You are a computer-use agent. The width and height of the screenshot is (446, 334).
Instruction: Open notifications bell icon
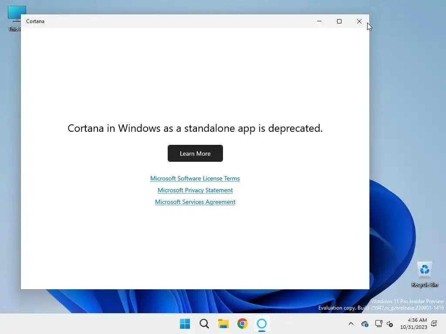click(x=434, y=324)
